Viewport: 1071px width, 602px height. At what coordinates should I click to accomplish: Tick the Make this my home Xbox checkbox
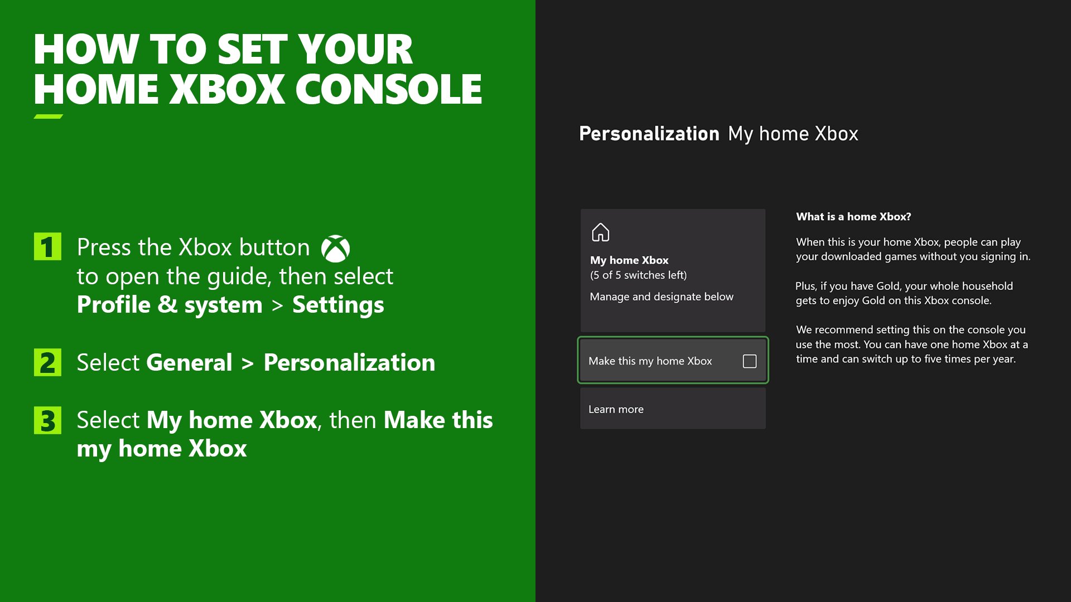point(750,361)
